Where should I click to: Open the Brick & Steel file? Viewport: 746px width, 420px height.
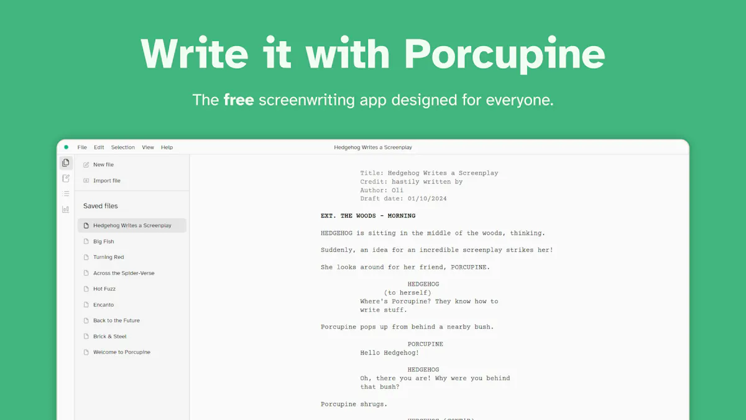tap(132, 336)
